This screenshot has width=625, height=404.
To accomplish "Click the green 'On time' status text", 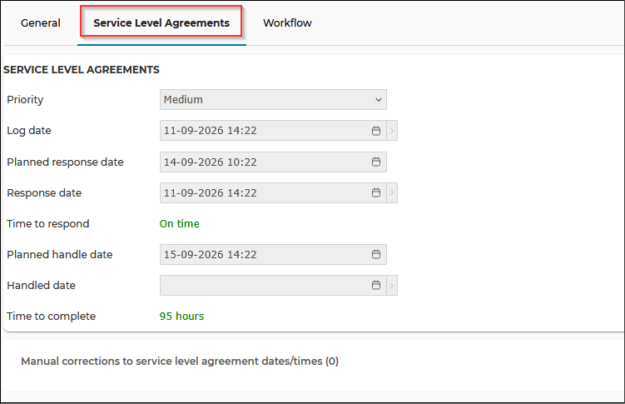I will [x=180, y=224].
